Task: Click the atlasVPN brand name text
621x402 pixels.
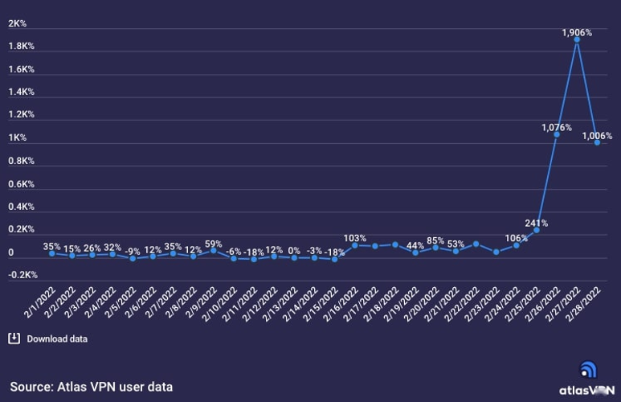Action: [586, 391]
